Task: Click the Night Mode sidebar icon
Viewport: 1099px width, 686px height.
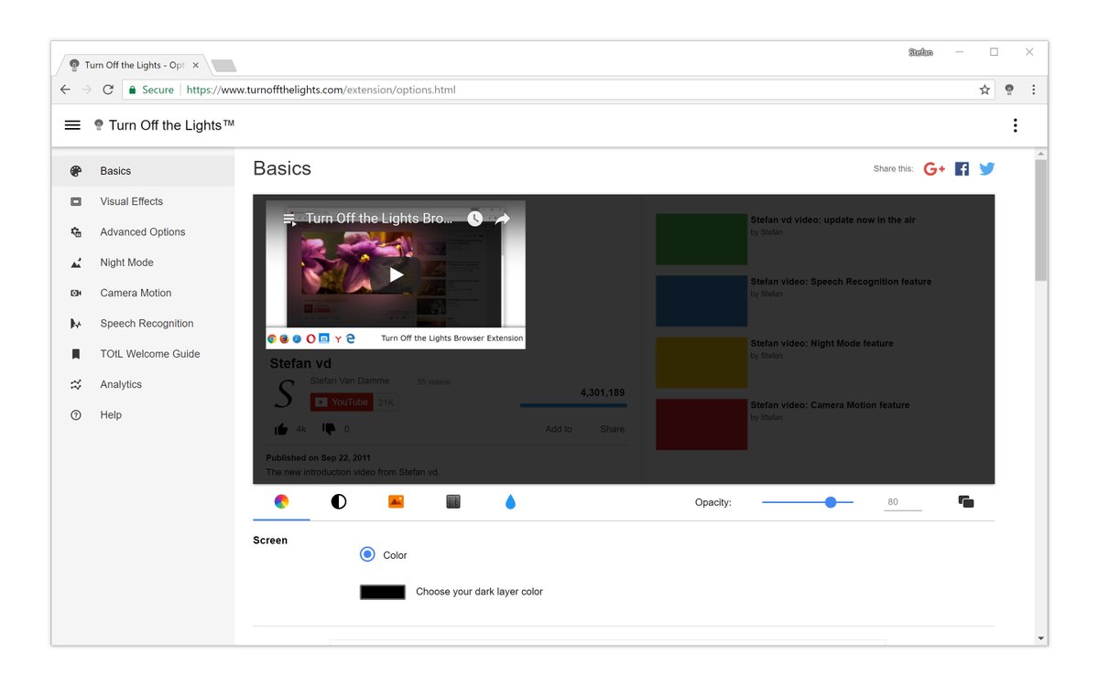Action: coord(76,263)
